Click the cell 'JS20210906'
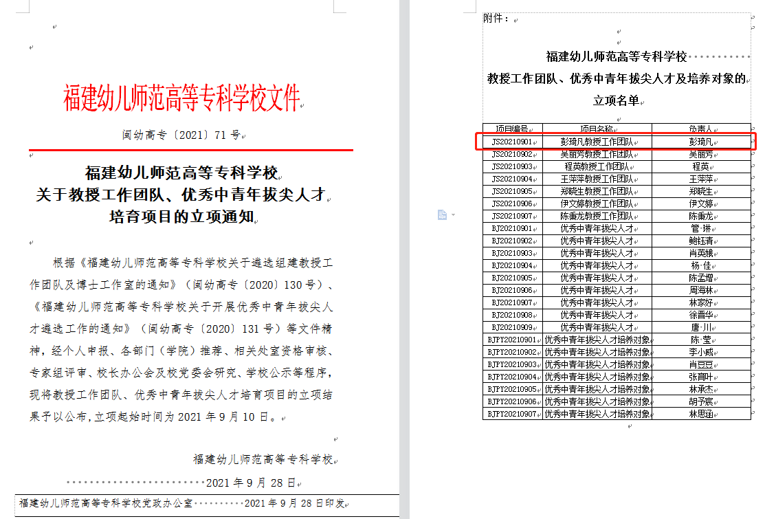This screenshot has height=519, width=765. pos(512,203)
